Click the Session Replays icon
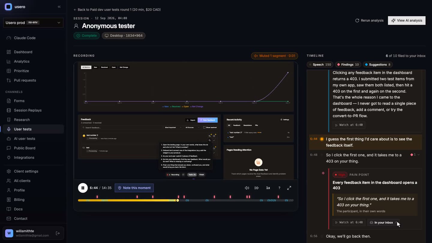Image resolution: width=432 pixels, height=243 pixels. [x=9, y=110]
